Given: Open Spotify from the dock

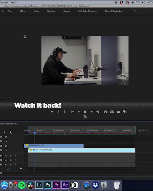Looking at the screenshot, I should tap(21, 185).
